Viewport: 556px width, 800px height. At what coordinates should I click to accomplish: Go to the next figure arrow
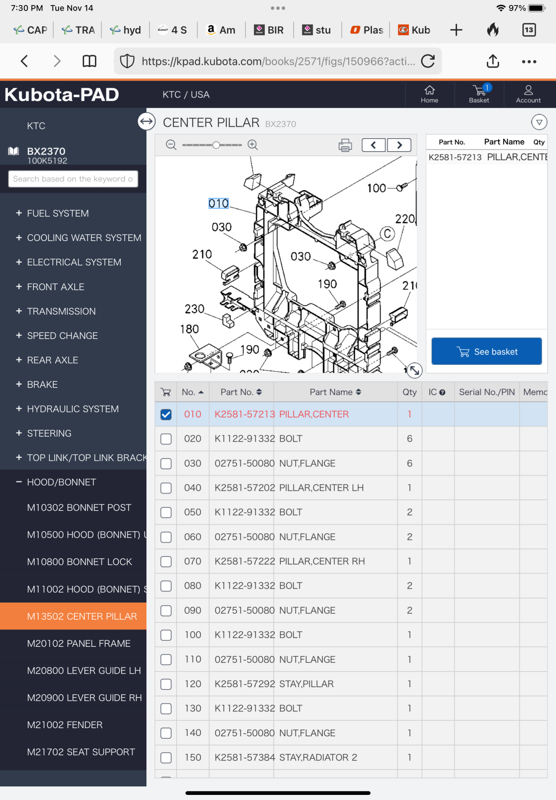pos(399,145)
